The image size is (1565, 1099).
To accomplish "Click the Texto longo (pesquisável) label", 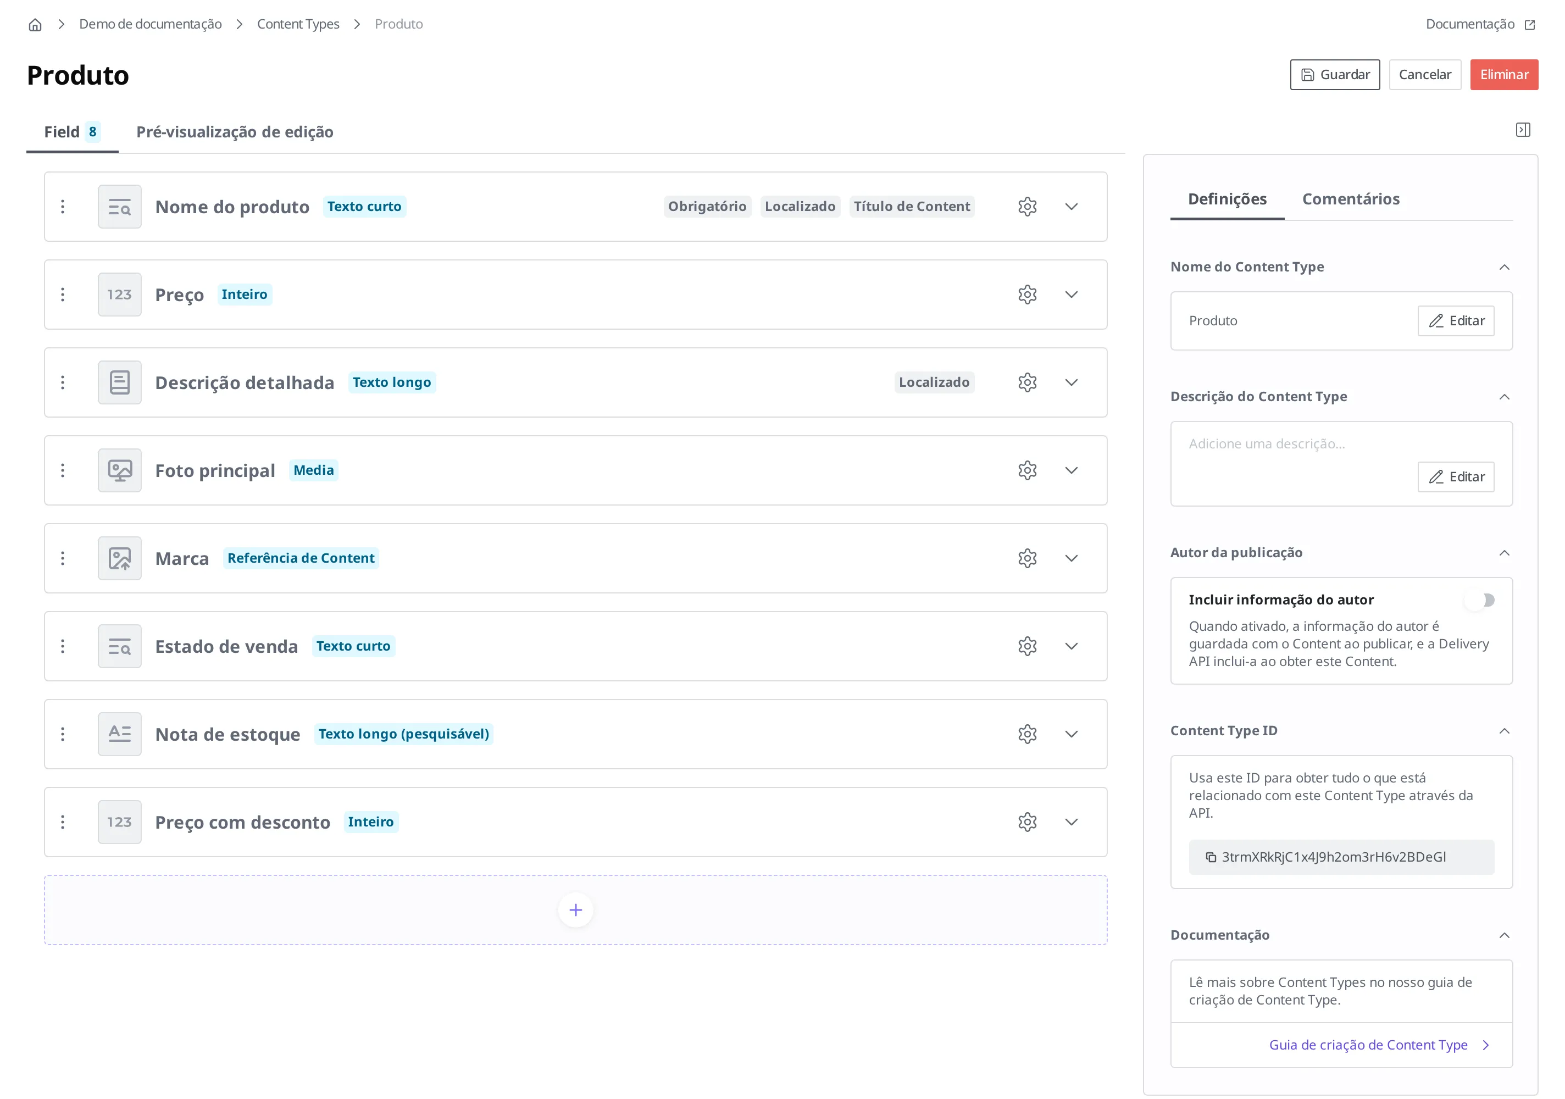I will tap(403, 734).
